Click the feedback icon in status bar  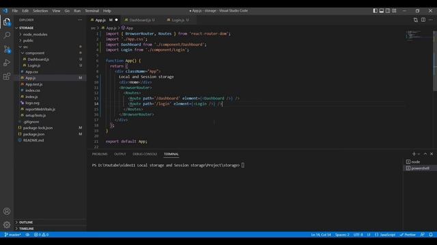[x=423, y=235]
